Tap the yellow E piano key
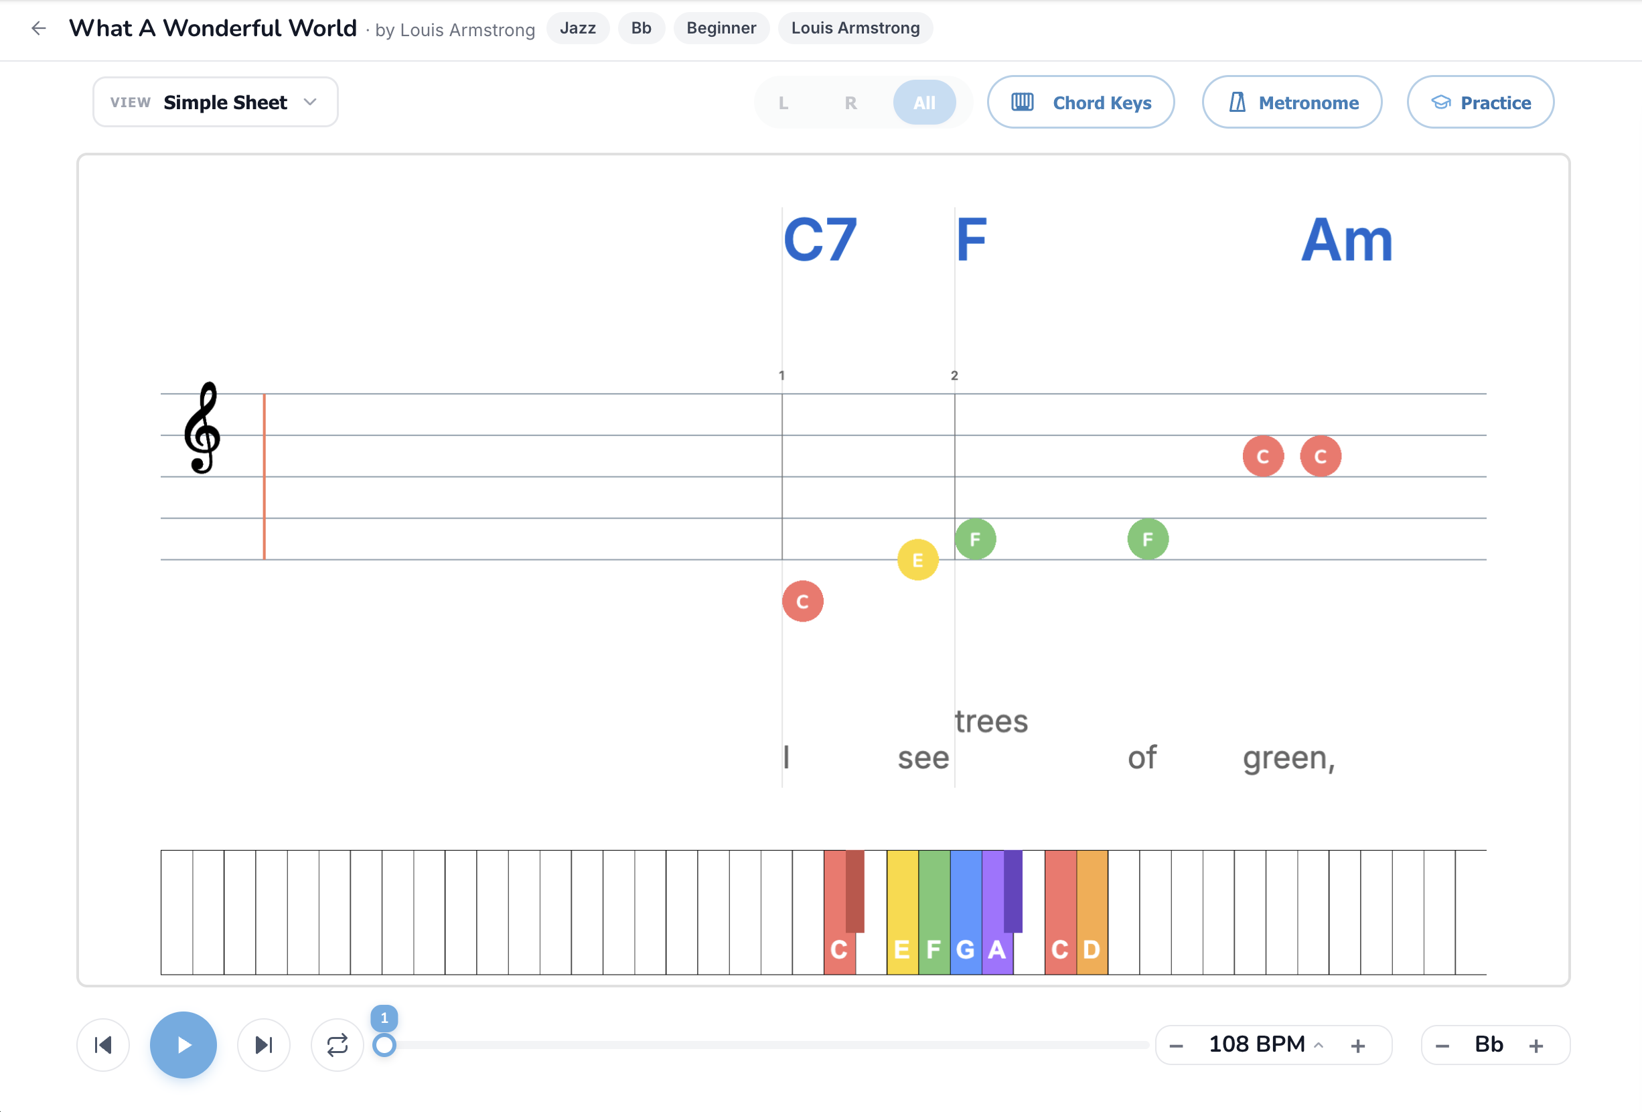Screen dimensions: 1642x1112 [x=902, y=912]
